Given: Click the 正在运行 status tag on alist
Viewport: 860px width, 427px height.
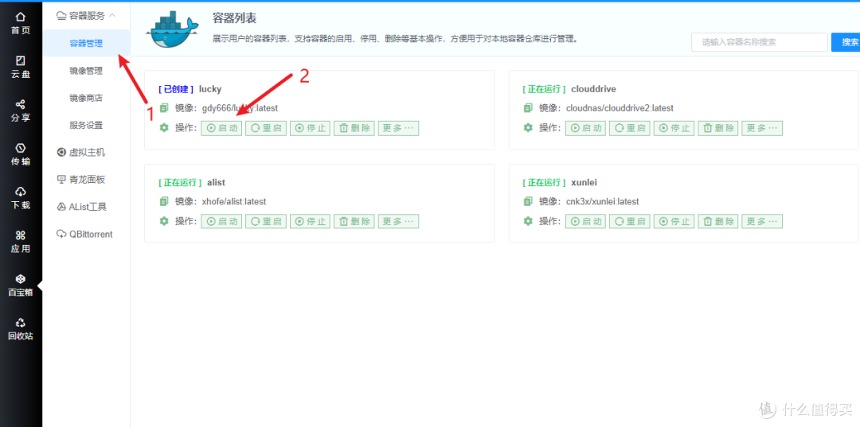Looking at the screenshot, I should (x=181, y=182).
